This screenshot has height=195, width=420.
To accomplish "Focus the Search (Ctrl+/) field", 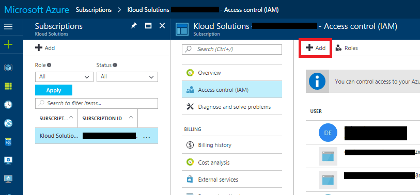I will (232, 49).
